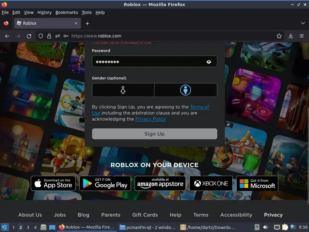Open the Terms footer link
Image resolution: width=309 pixels, height=232 pixels.
(201, 215)
